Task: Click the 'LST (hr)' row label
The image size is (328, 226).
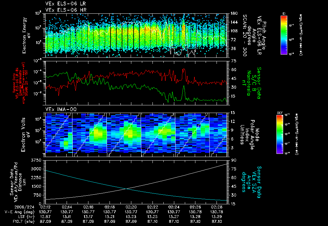Action: click(x=26, y=217)
